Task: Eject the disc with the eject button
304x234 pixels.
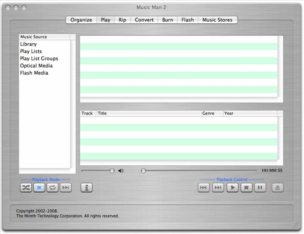Action: point(277,187)
